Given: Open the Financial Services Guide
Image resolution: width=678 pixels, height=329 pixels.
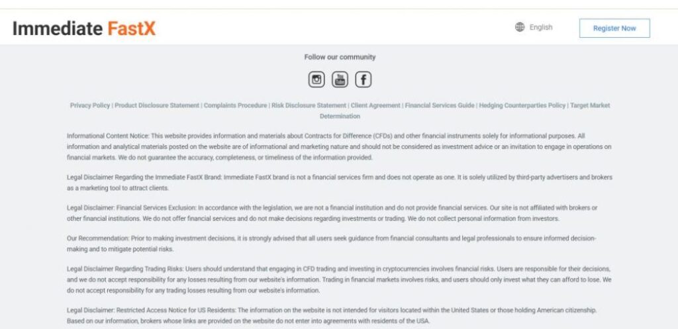Looking at the screenshot, I should tap(440, 105).
